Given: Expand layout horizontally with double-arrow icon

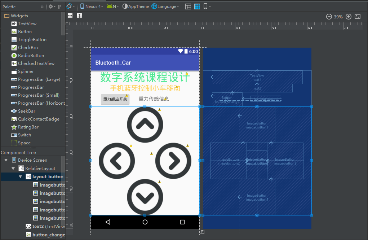Looking at the screenshot, I should [70, 16].
